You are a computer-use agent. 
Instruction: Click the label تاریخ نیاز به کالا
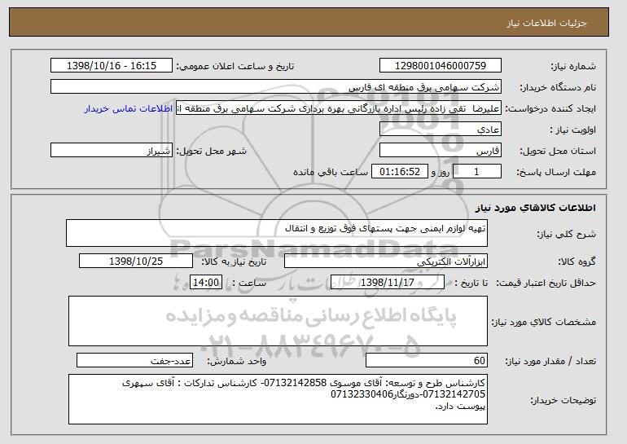(x=234, y=262)
